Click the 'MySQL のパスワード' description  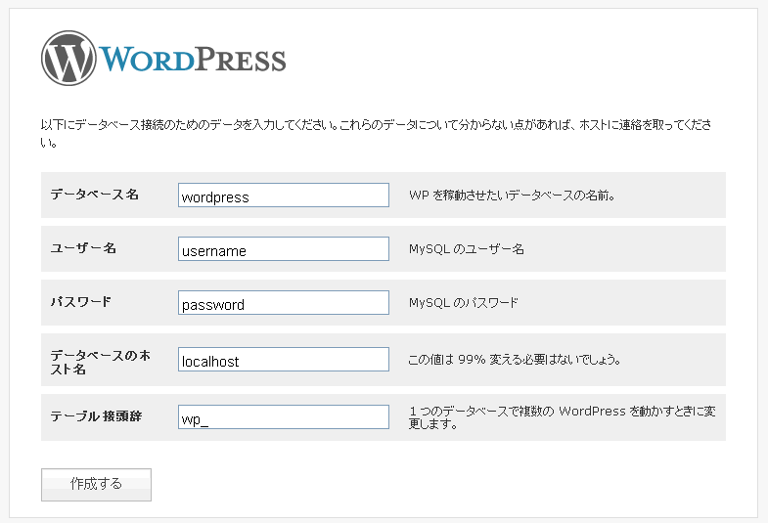click(464, 303)
